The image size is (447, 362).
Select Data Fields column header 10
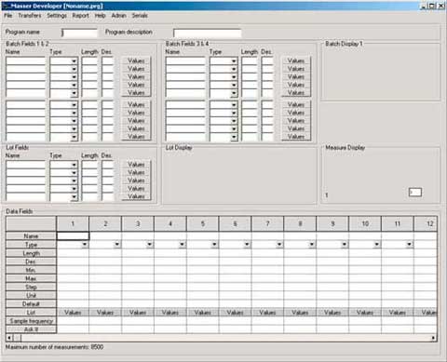[365, 224]
